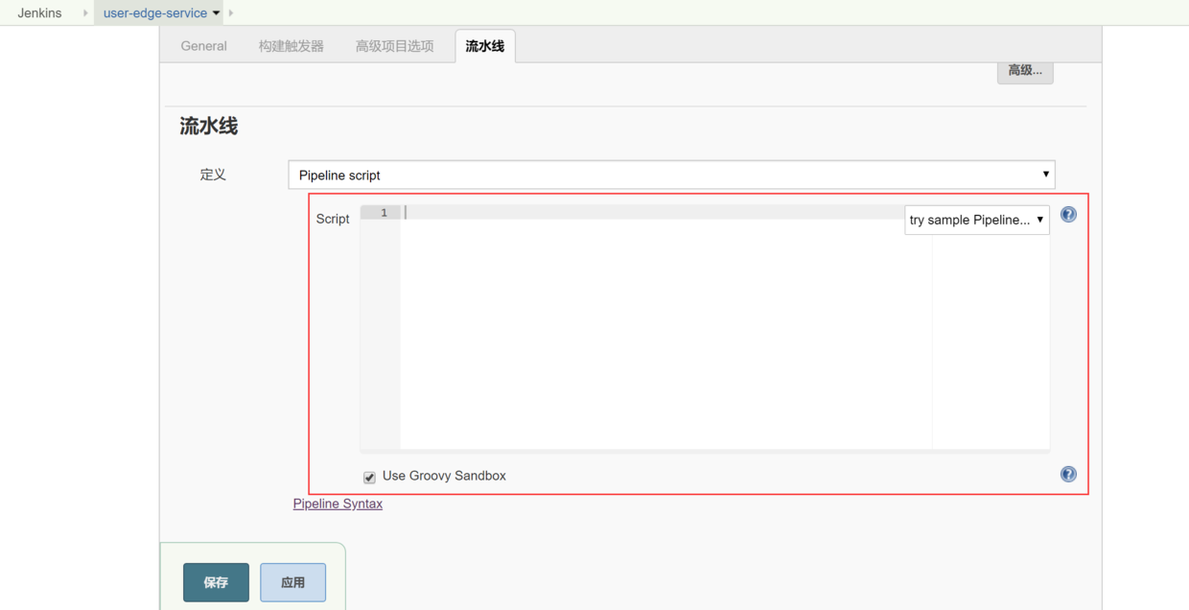Click the breadcrumb arrow after Jenkins

click(x=83, y=12)
